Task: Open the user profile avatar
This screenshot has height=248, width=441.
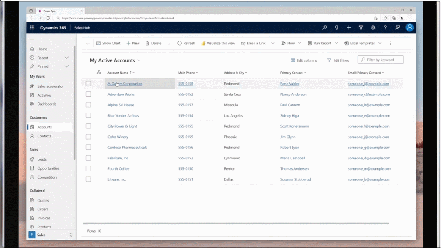Action: click(x=410, y=27)
